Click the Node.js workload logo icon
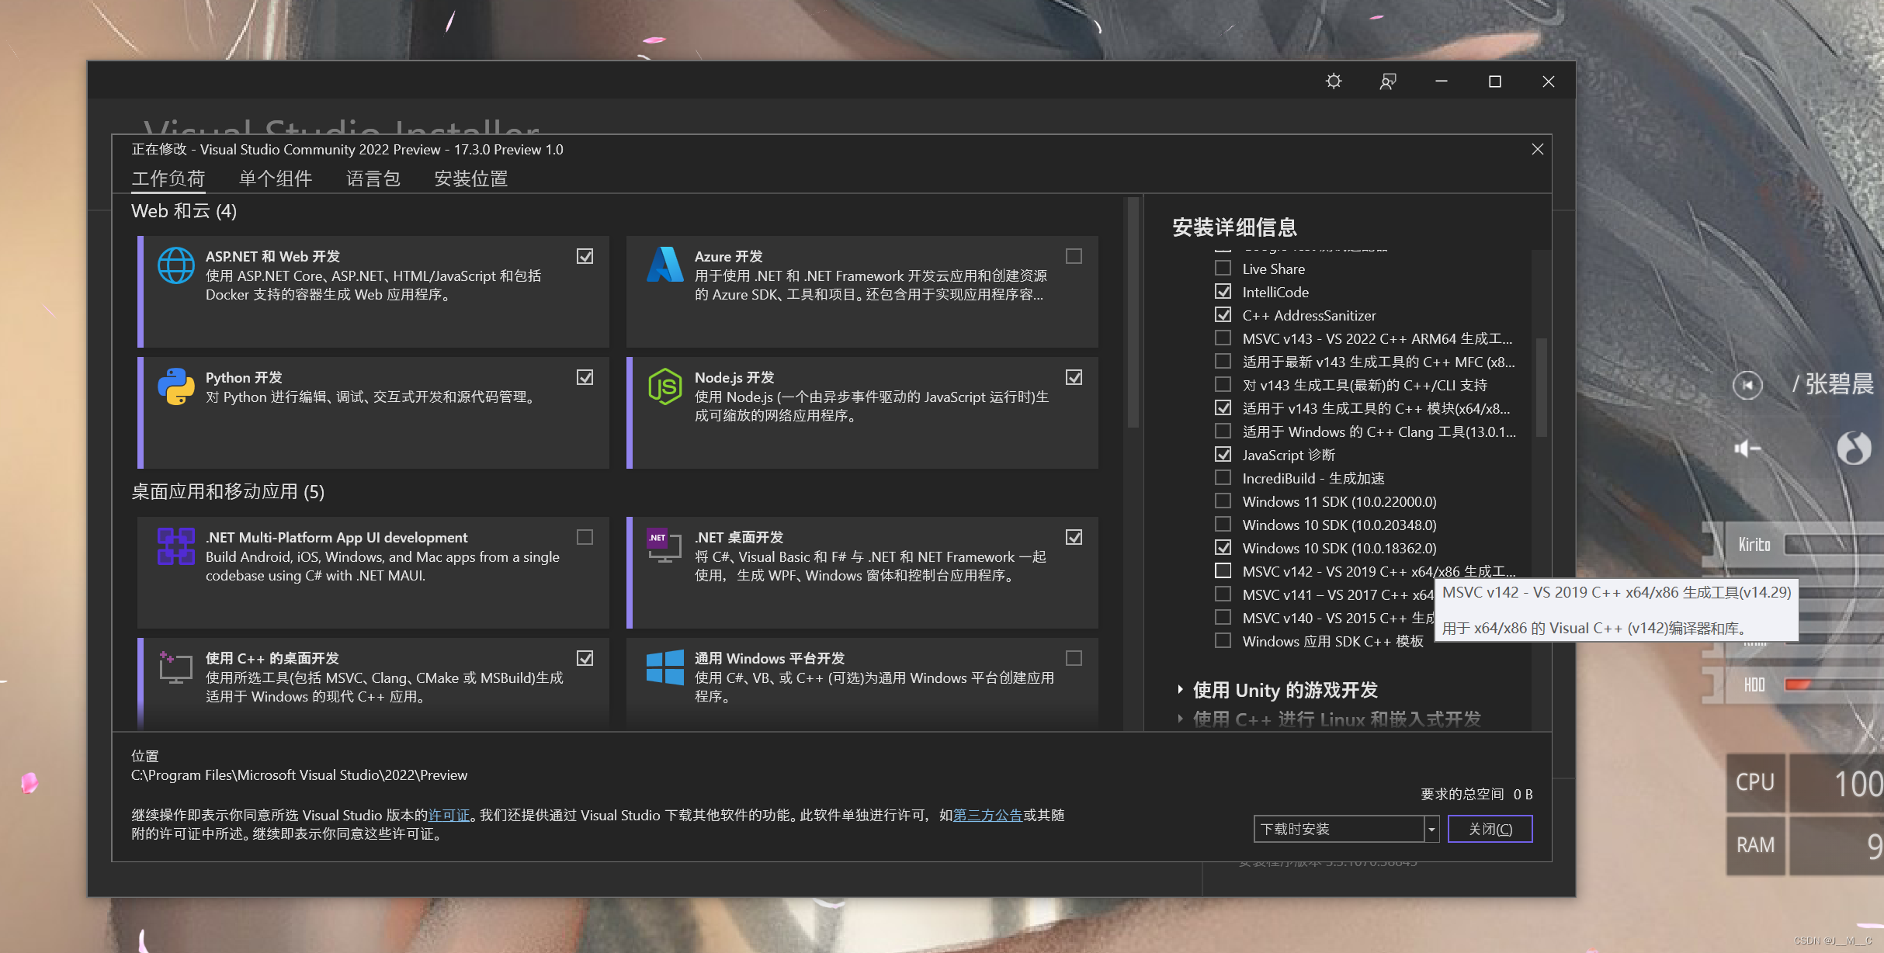Screen dimensions: 1884x953 [x=665, y=386]
